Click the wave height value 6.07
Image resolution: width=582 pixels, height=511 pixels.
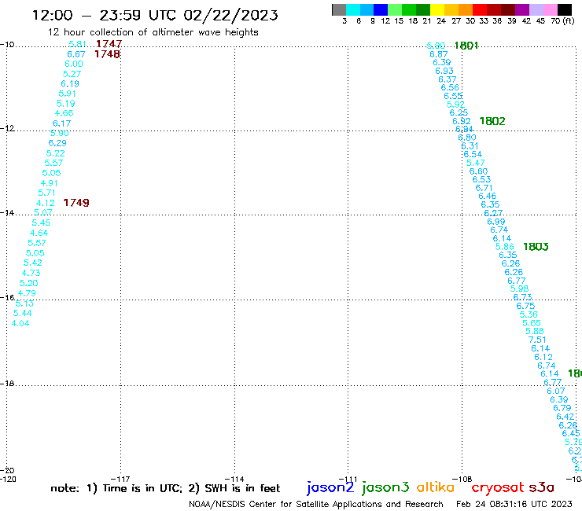555,391
